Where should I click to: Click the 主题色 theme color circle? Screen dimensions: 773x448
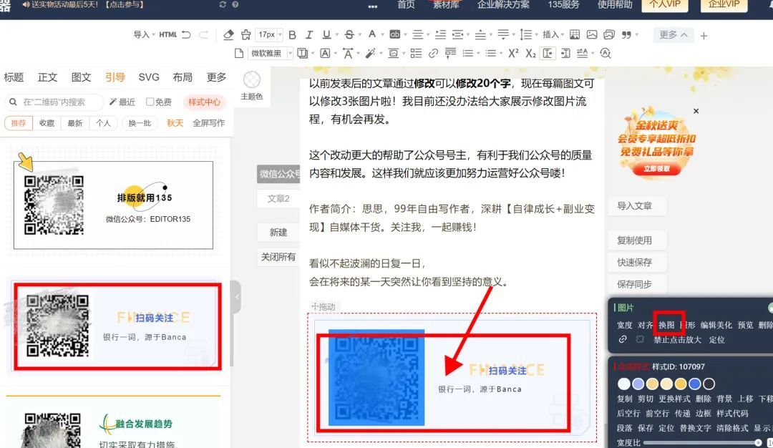pyautogui.click(x=251, y=79)
